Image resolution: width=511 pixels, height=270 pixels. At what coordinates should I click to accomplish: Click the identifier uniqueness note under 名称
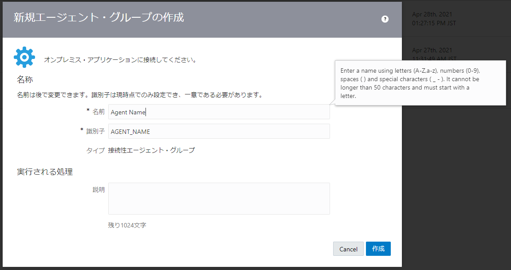click(x=140, y=95)
